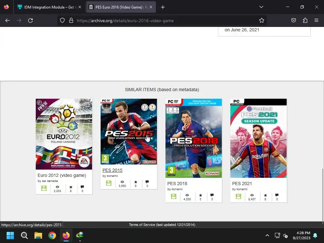Close the PES Euro 2016 tab
324x243 pixels.
(x=151, y=7)
